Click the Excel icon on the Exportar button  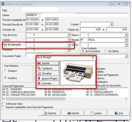tap(45, 113)
